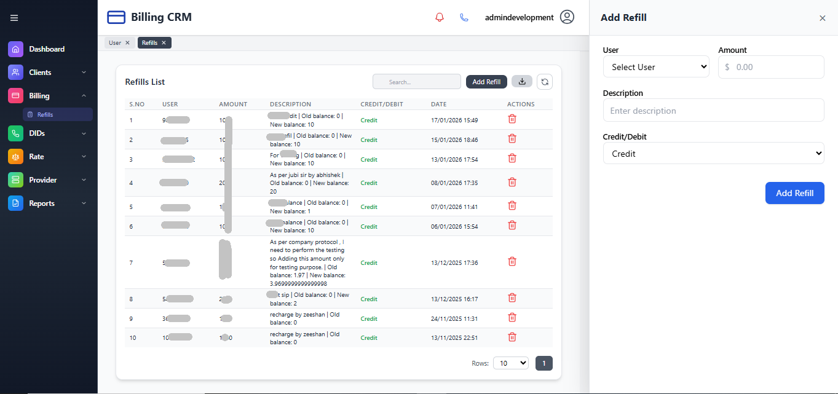Open notifications bell icon
Screen dimensions: 838x394
point(439,18)
